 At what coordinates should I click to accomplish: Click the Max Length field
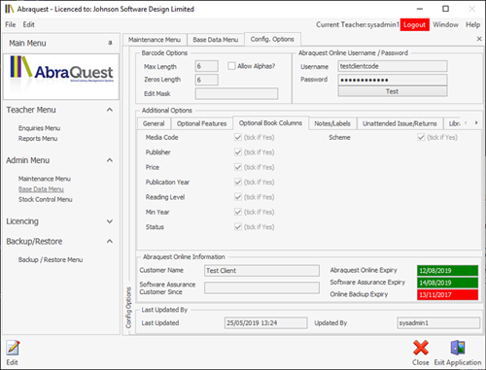point(207,66)
